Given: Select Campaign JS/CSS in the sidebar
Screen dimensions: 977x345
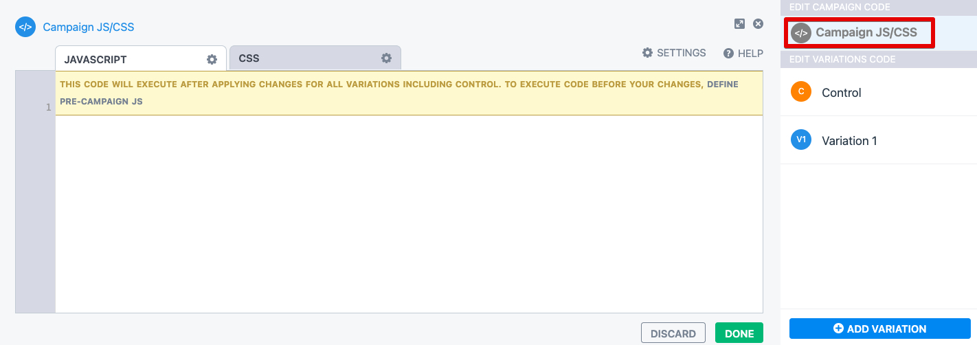Looking at the screenshot, I should (866, 32).
